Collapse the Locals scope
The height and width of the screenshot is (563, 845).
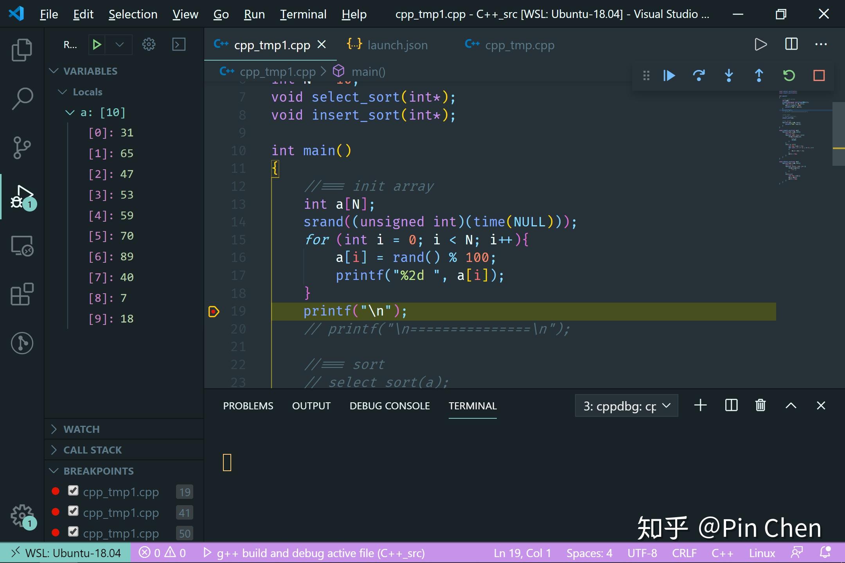point(63,91)
